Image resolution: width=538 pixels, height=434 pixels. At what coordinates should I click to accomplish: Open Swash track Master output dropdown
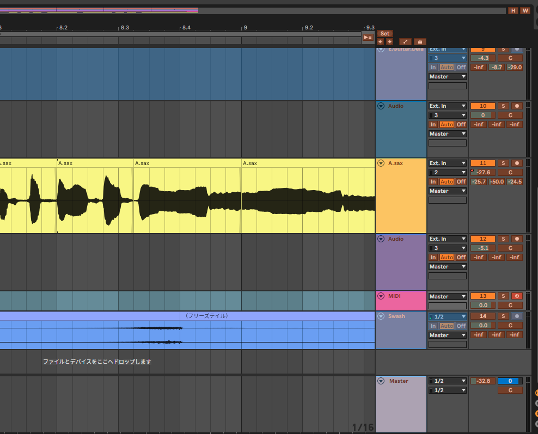click(447, 335)
